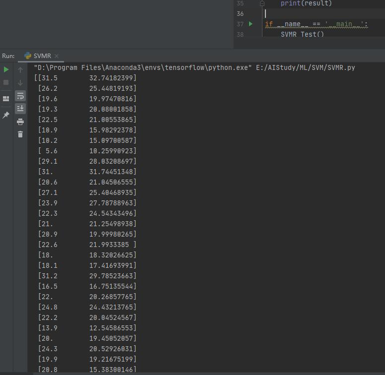385x375 pixels.
Task: Toggle Soft-Wrap in the console
Action: [x=20, y=96]
